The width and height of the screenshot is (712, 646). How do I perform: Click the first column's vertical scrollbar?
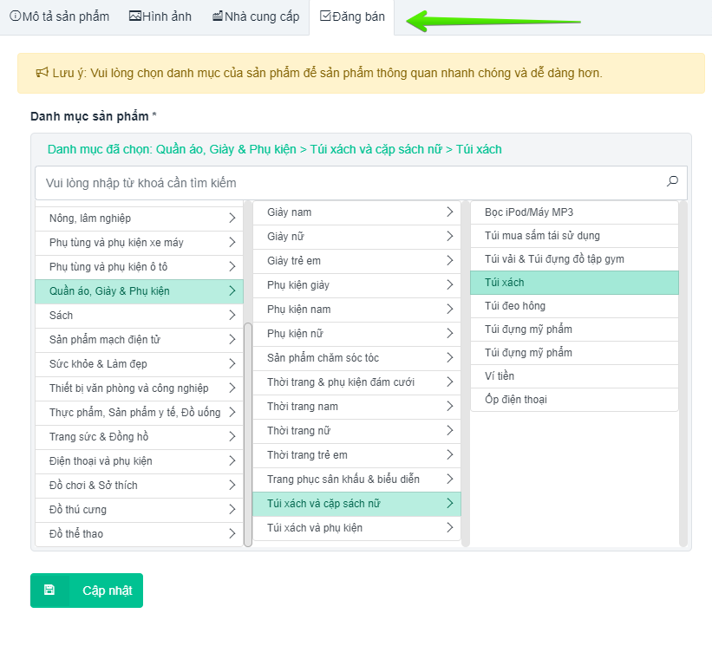click(x=248, y=434)
